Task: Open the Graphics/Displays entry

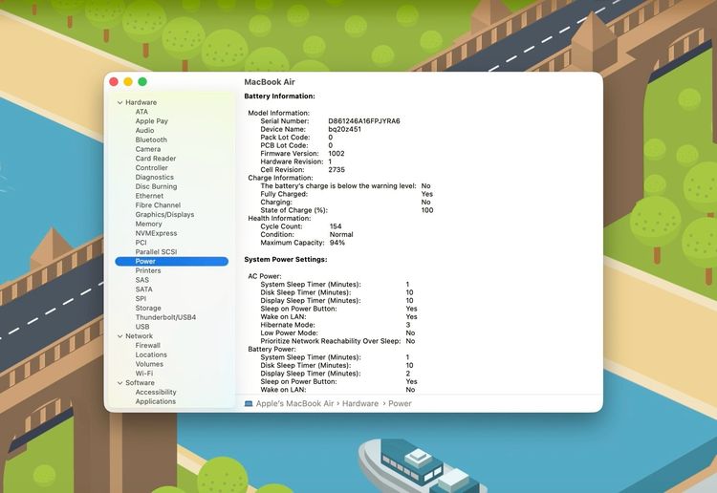Action: 164,215
